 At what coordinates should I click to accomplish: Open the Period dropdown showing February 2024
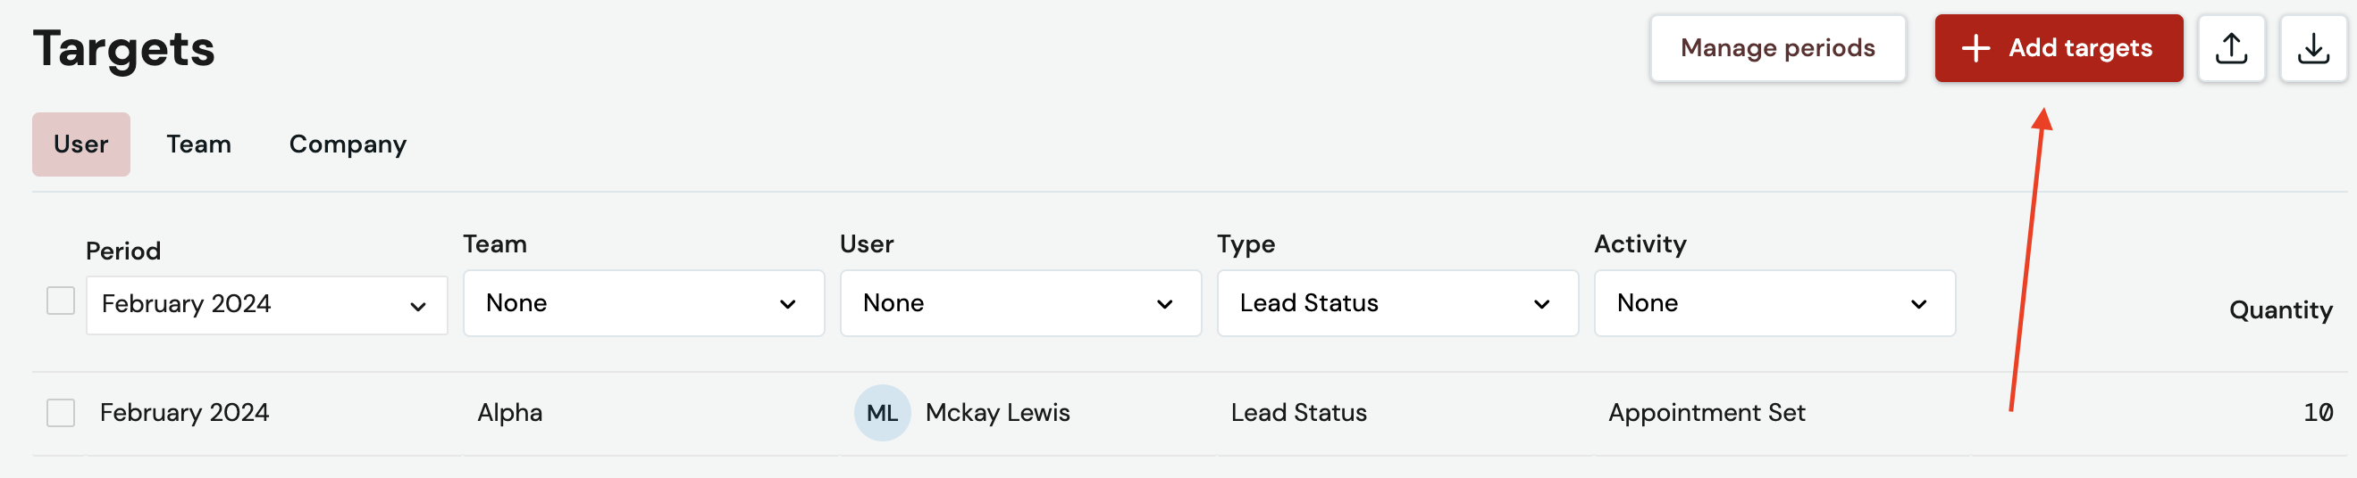pos(266,305)
